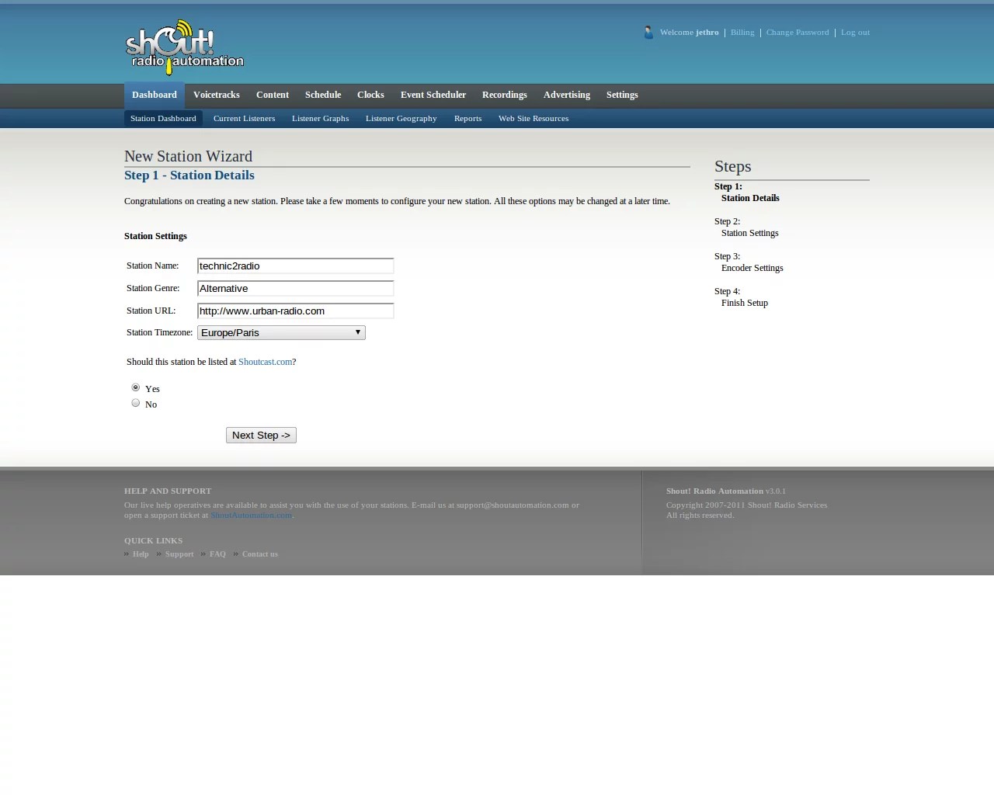Click the Station Genre text box
994x795 pixels.
coord(295,288)
